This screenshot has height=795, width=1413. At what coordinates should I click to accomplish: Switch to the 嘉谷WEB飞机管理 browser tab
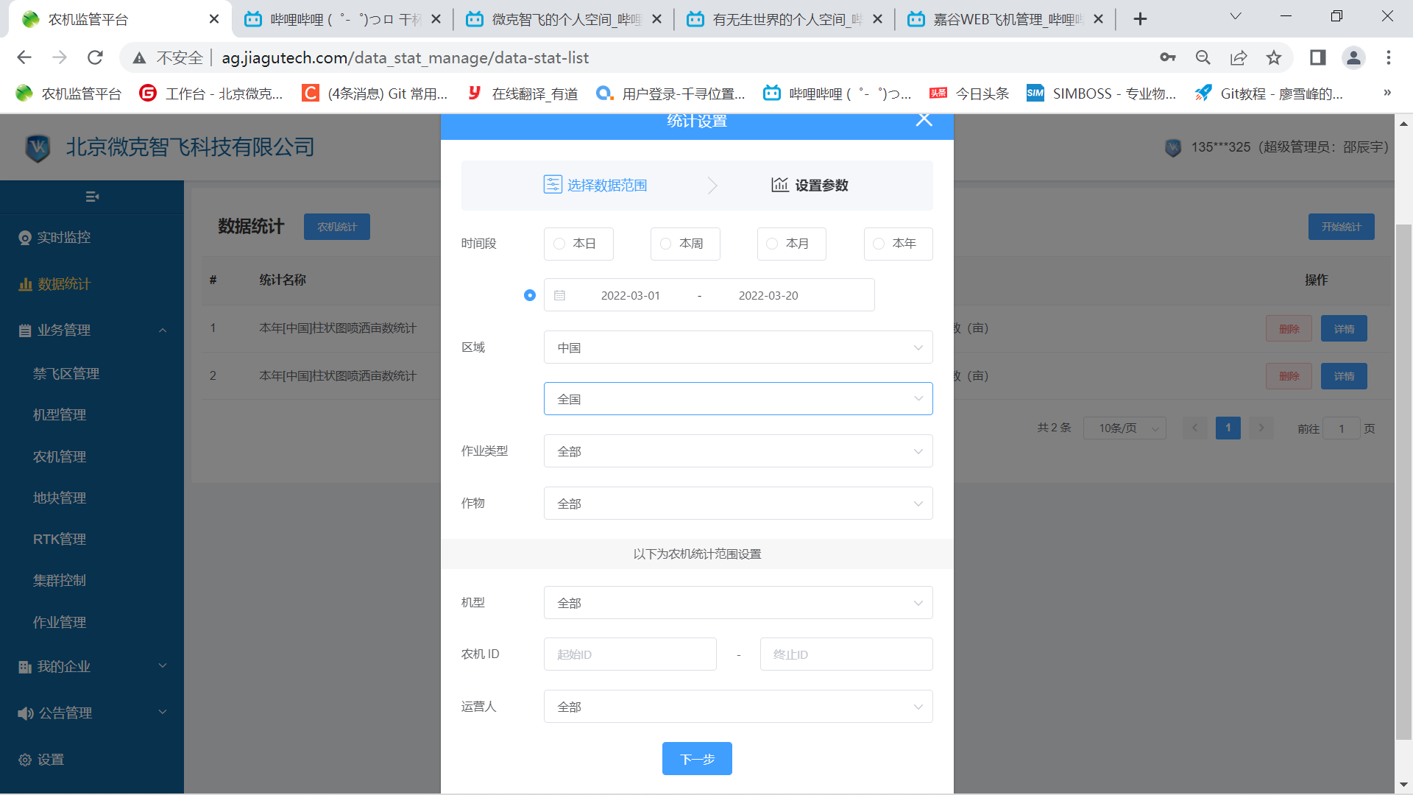coord(1006,19)
